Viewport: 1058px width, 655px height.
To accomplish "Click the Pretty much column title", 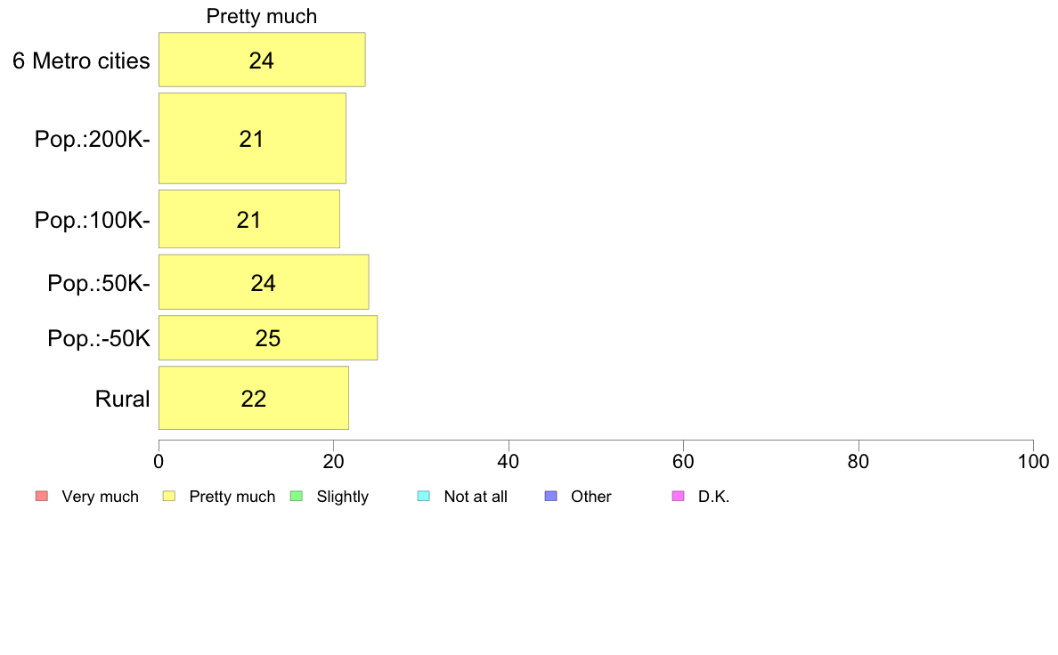I will pyautogui.click(x=262, y=16).
